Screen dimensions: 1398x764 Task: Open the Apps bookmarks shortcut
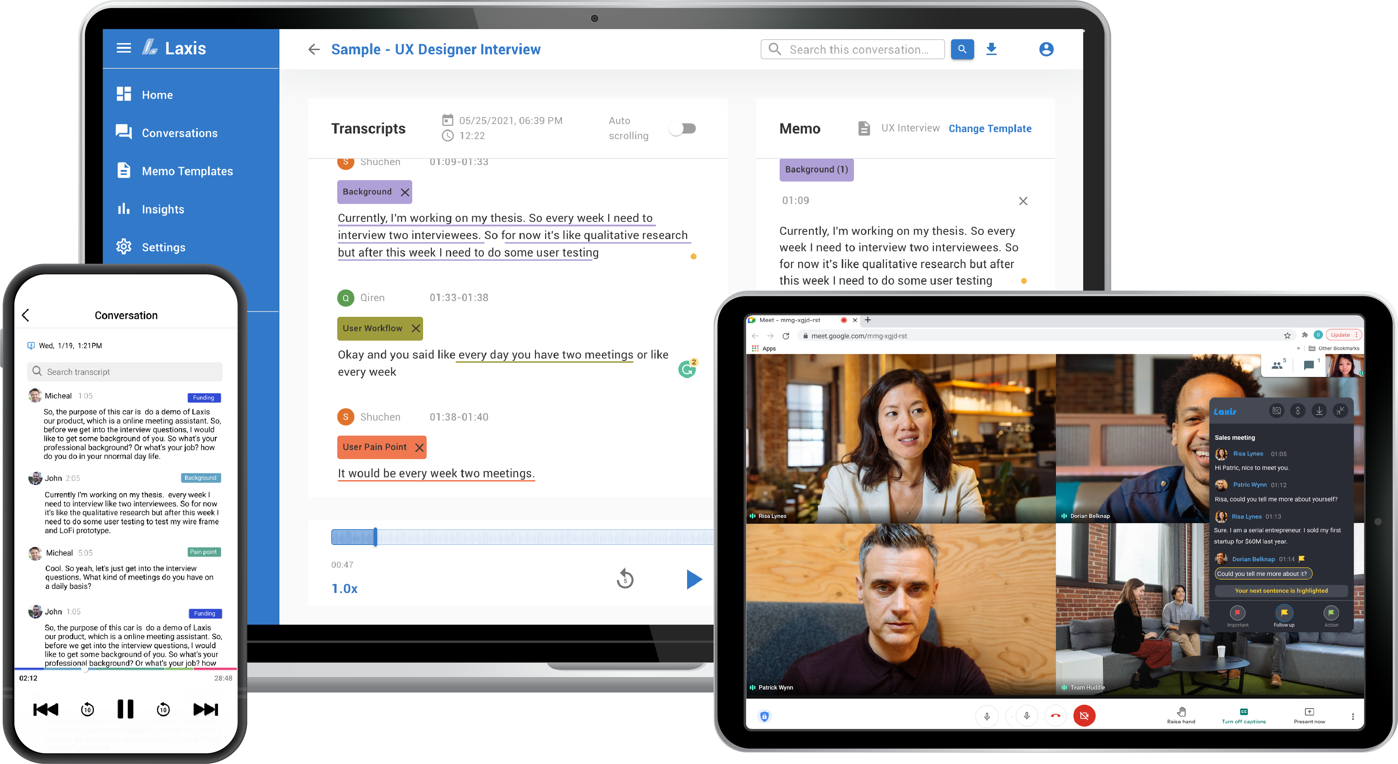764,348
